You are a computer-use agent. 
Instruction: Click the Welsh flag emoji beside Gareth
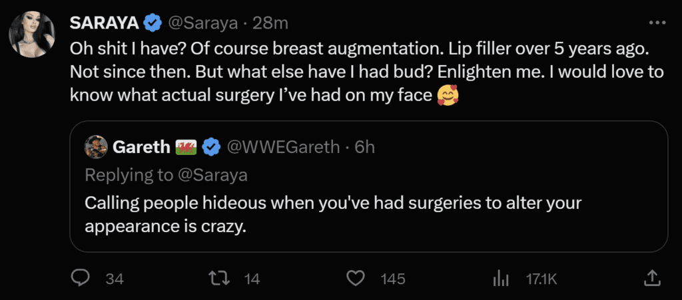tap(186, 147)
